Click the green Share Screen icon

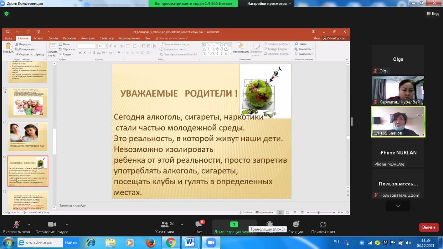click(x=234, y=225)
